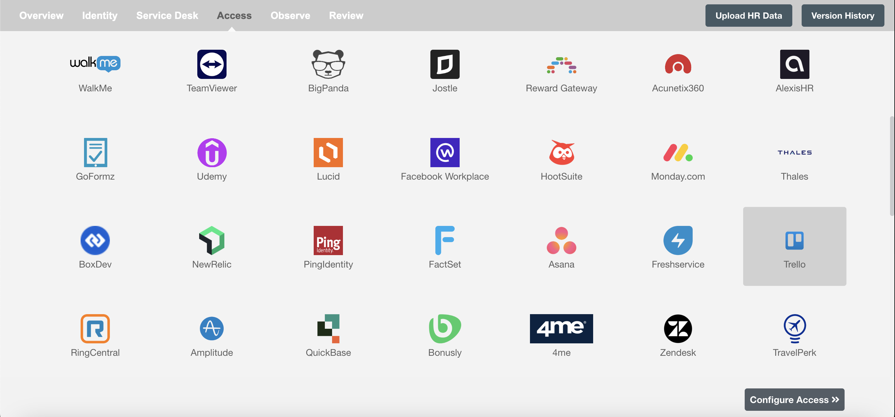Select the NewRelic application
Viewport: 895px width, 417px height.
(x=211, y=246)
